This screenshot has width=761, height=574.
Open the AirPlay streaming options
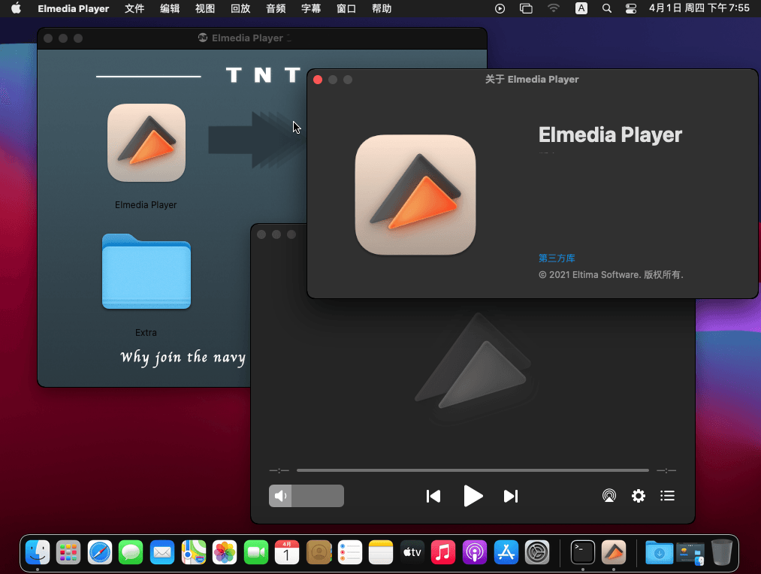pyautogui.click(x=609, y=495)
